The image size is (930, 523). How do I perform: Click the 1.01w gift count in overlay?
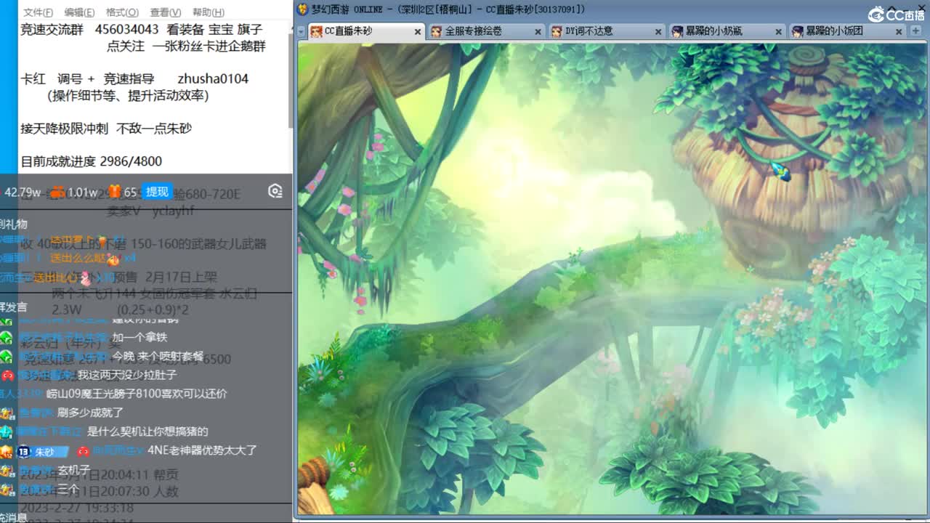82,192
